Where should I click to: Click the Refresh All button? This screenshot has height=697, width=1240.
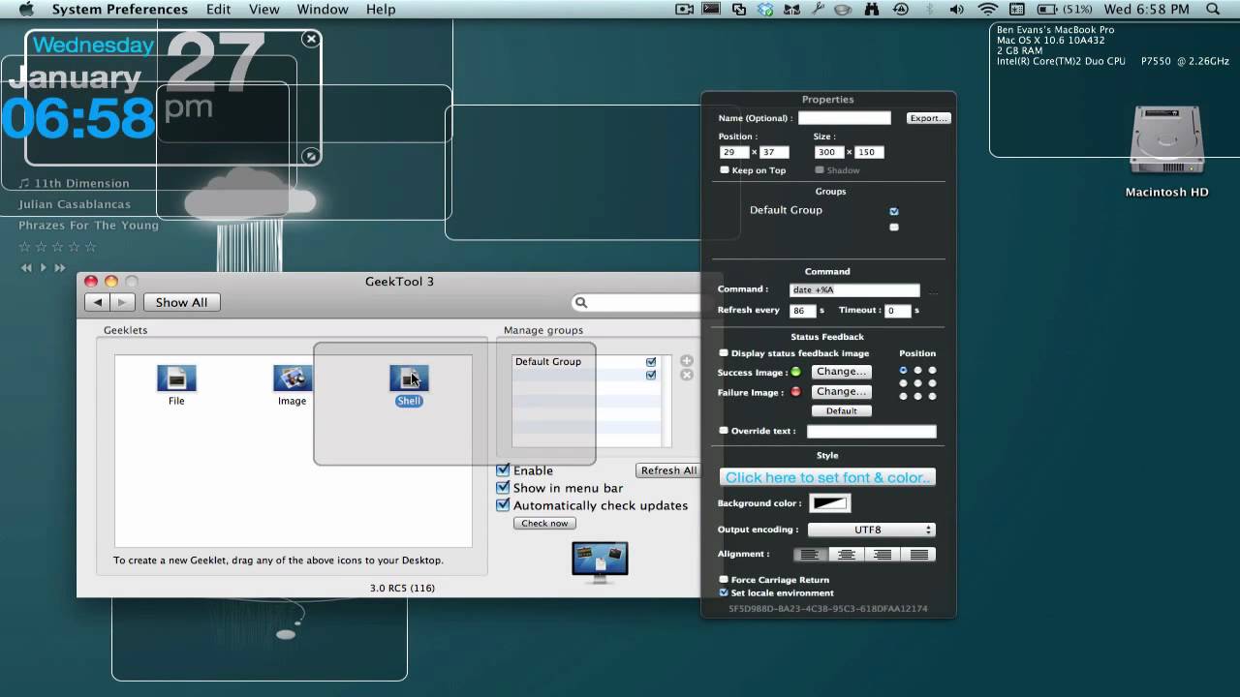pos(668,470)
